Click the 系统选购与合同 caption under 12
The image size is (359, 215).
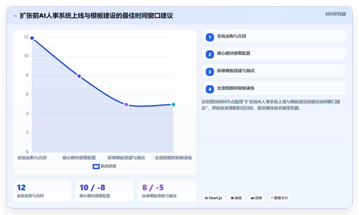point(30,196)
